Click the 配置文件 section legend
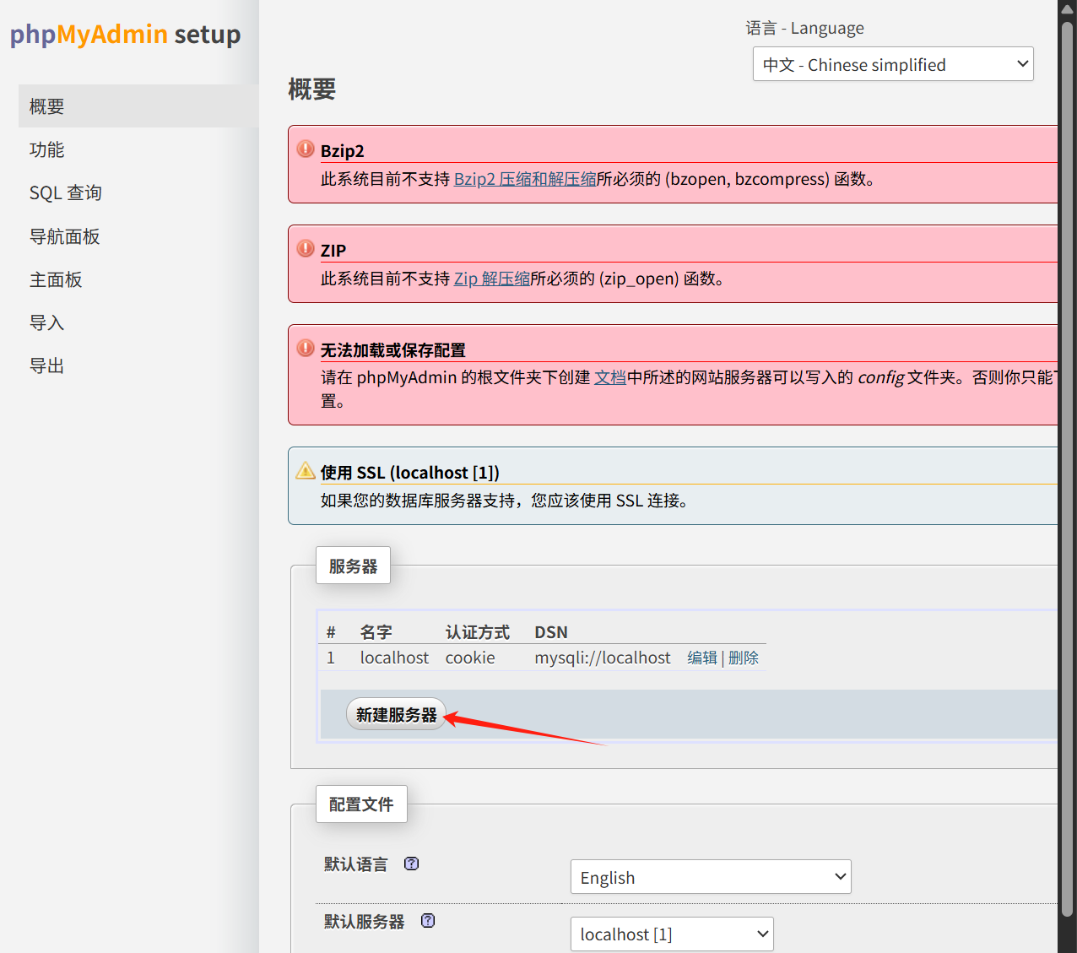This screenshot has height=953, width=1077. coord(361,804)
